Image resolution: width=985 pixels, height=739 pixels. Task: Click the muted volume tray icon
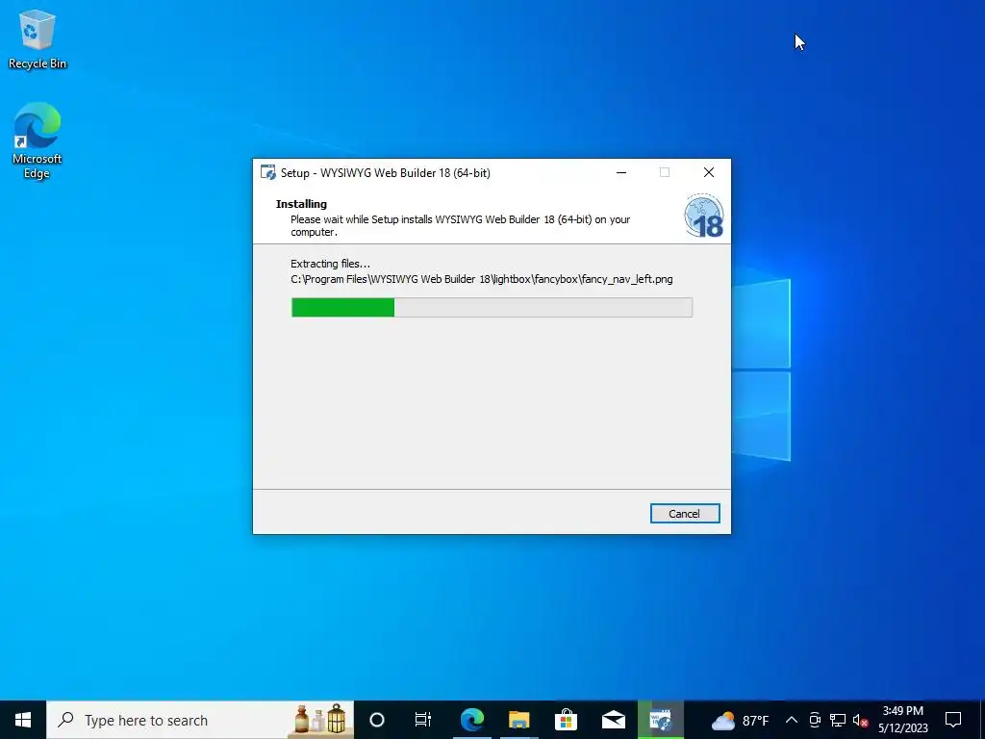(x=860, y=720)
